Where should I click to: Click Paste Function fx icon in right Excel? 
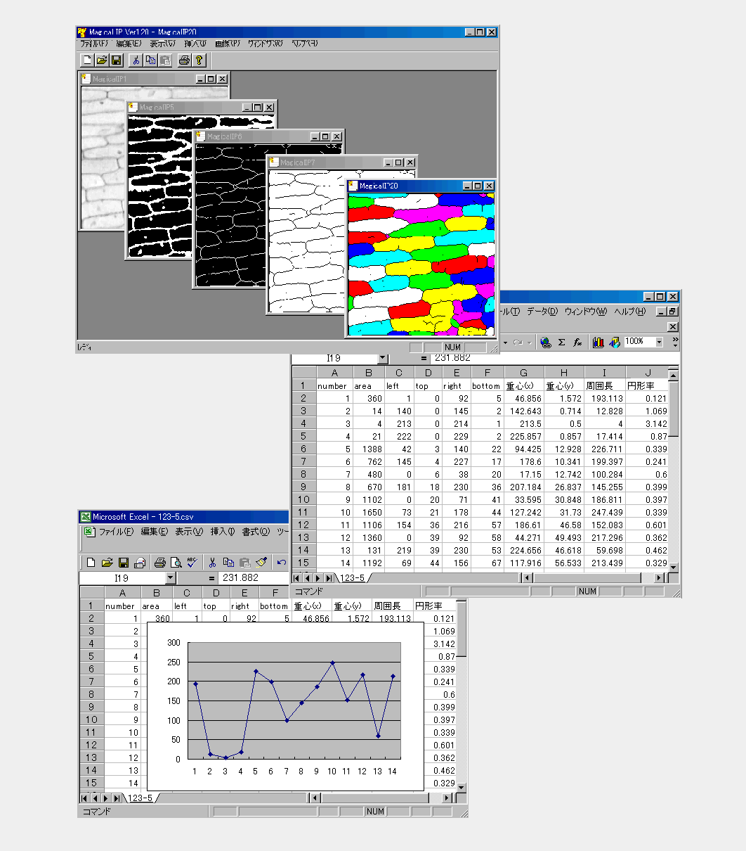click(577, 342)
